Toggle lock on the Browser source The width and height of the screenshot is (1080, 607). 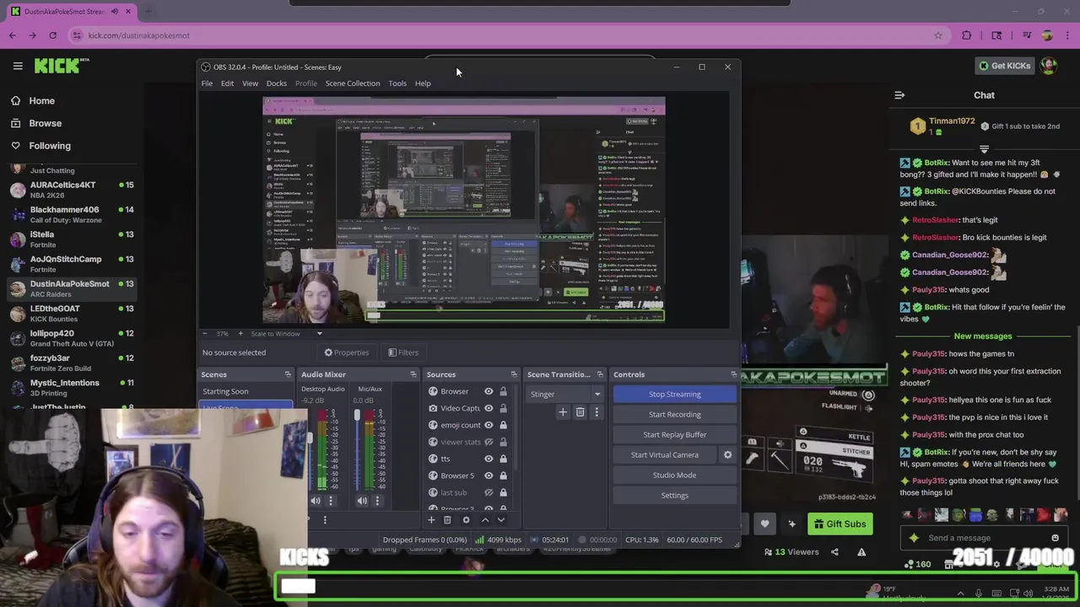coord(503,391)
